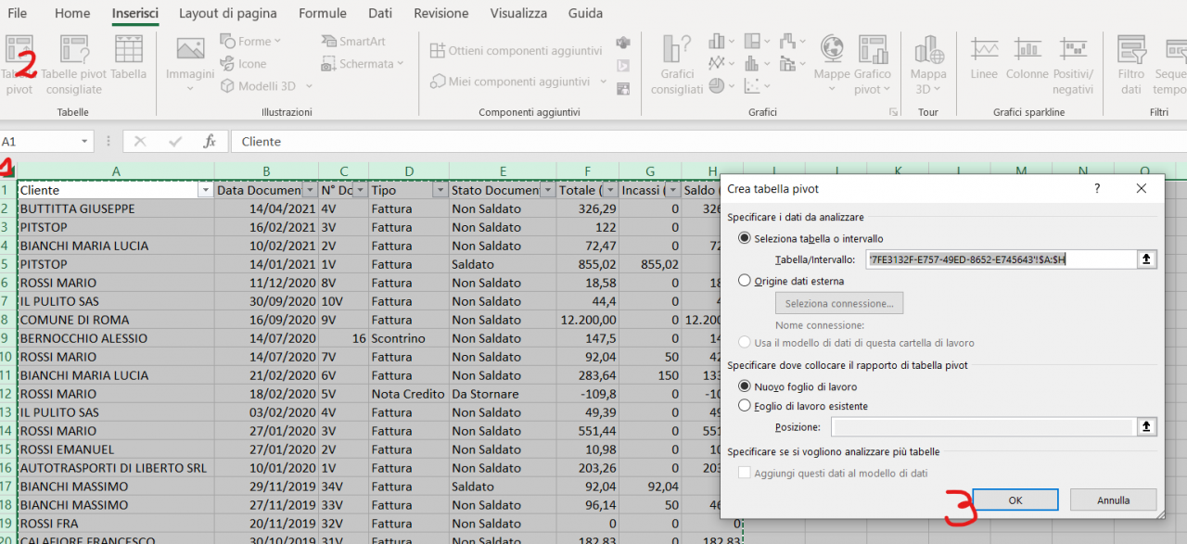Insert a SmartArt graphic

click(353, 42)
